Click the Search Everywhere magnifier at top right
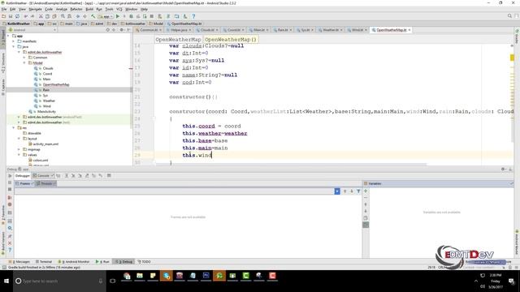The height and width of the screenshot is (292, 520). coord(509,16)
